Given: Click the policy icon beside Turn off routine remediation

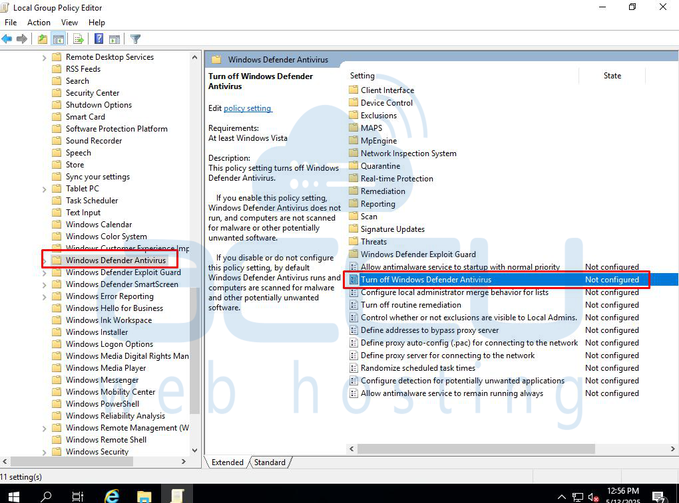Looking at the screenshot, I should (353, 305).
